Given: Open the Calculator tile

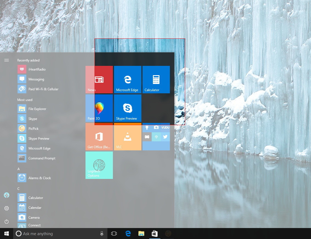Looking at the screenshot, I should [156, 79].
